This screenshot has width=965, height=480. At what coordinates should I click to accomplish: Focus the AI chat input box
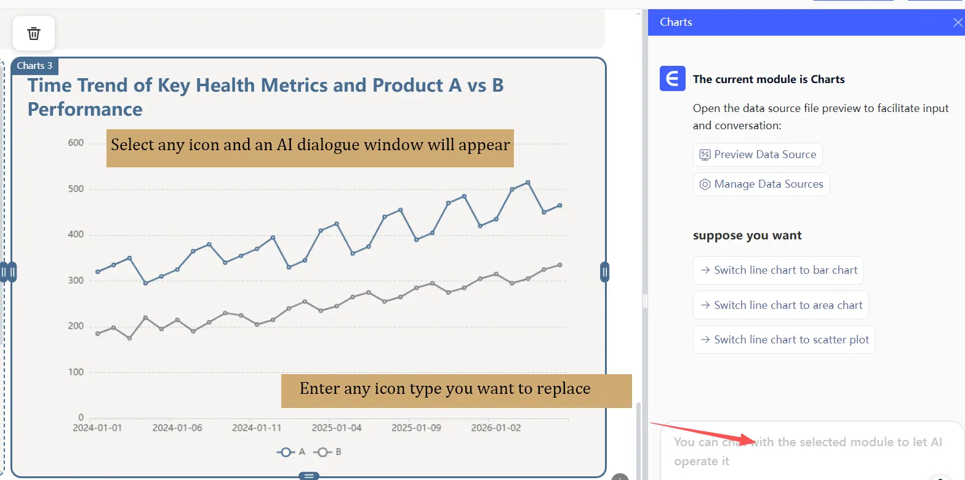[x=806, y=451]
